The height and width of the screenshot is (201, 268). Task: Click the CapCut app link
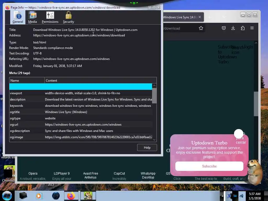[x=119, y=174]
